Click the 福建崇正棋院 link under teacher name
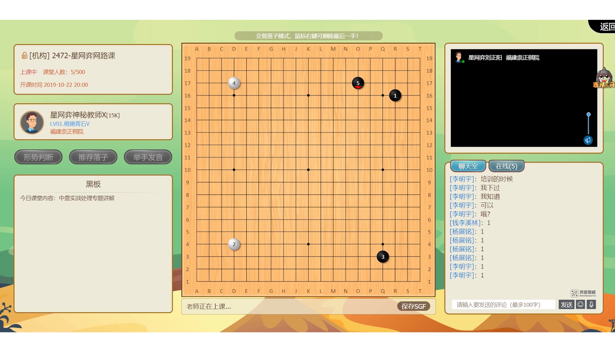The width and height of the screenshot is (615, 346). pyautogui.click(x=67, y=132)
